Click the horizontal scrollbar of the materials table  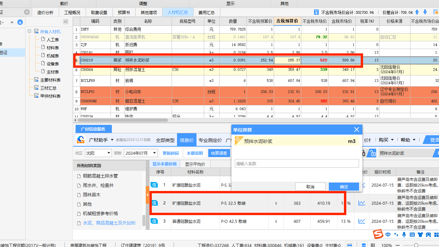coord(123,120)
